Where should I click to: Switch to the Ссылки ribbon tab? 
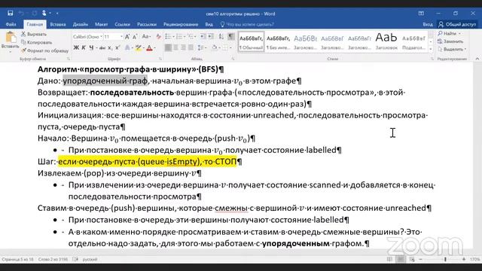click(x=122, y=24)
